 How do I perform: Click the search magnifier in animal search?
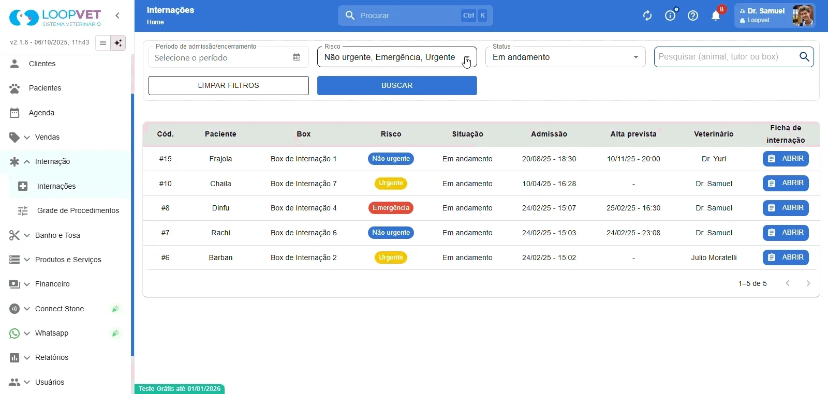(804, 57)
